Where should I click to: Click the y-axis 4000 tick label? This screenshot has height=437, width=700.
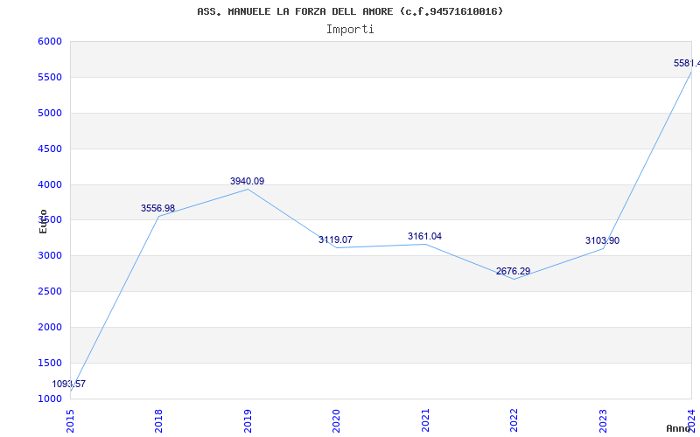(50, 184)
